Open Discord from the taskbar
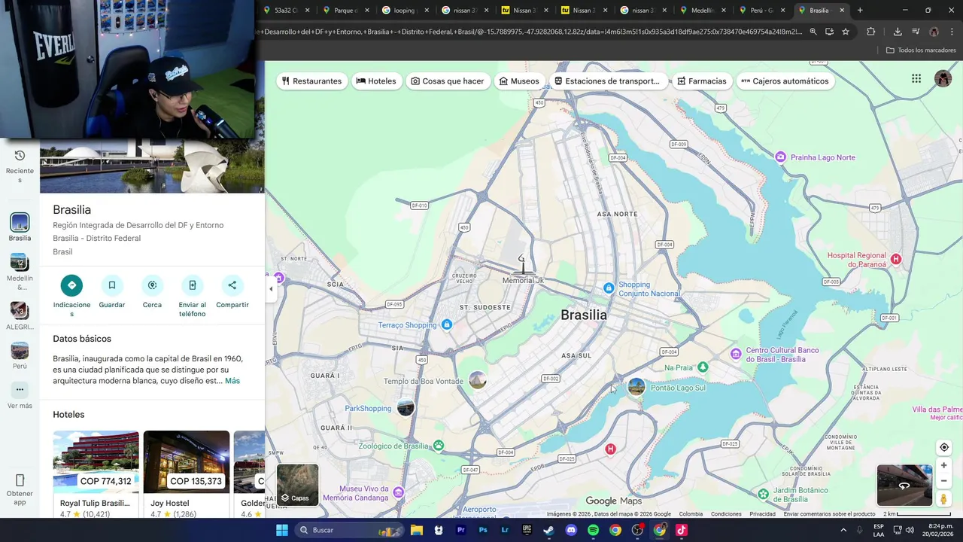 (571, 530)
